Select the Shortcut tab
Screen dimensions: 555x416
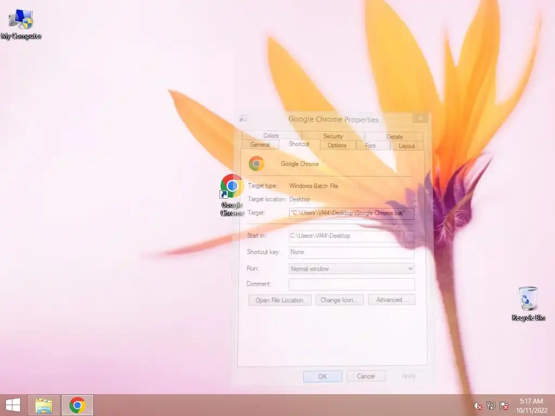tap(299, 144)
